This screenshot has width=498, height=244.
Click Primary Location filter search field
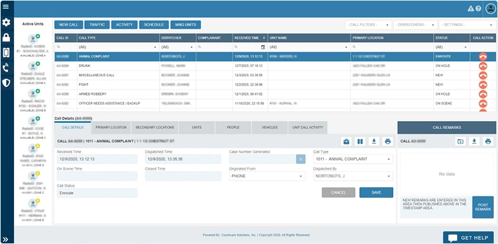[393, 47]
